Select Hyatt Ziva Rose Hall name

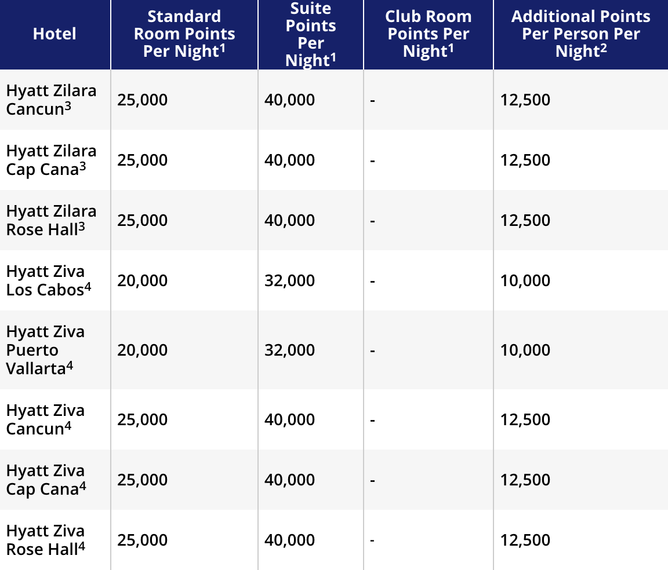[46, 540]
